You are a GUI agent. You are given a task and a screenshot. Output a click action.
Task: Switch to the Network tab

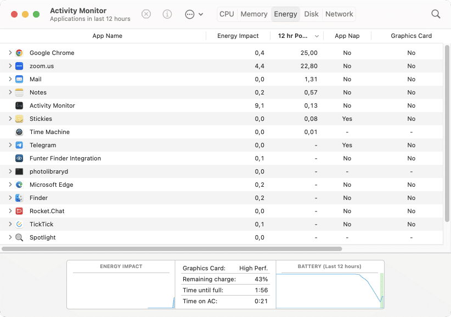coord(339,14)
